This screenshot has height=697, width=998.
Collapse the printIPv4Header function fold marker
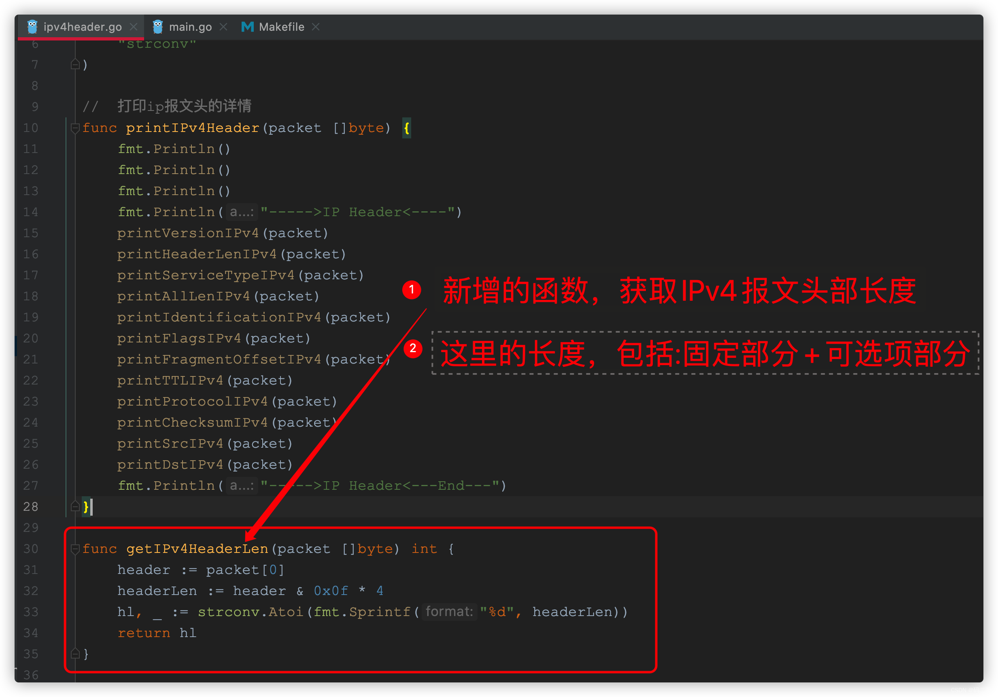[x=75, y=128]
